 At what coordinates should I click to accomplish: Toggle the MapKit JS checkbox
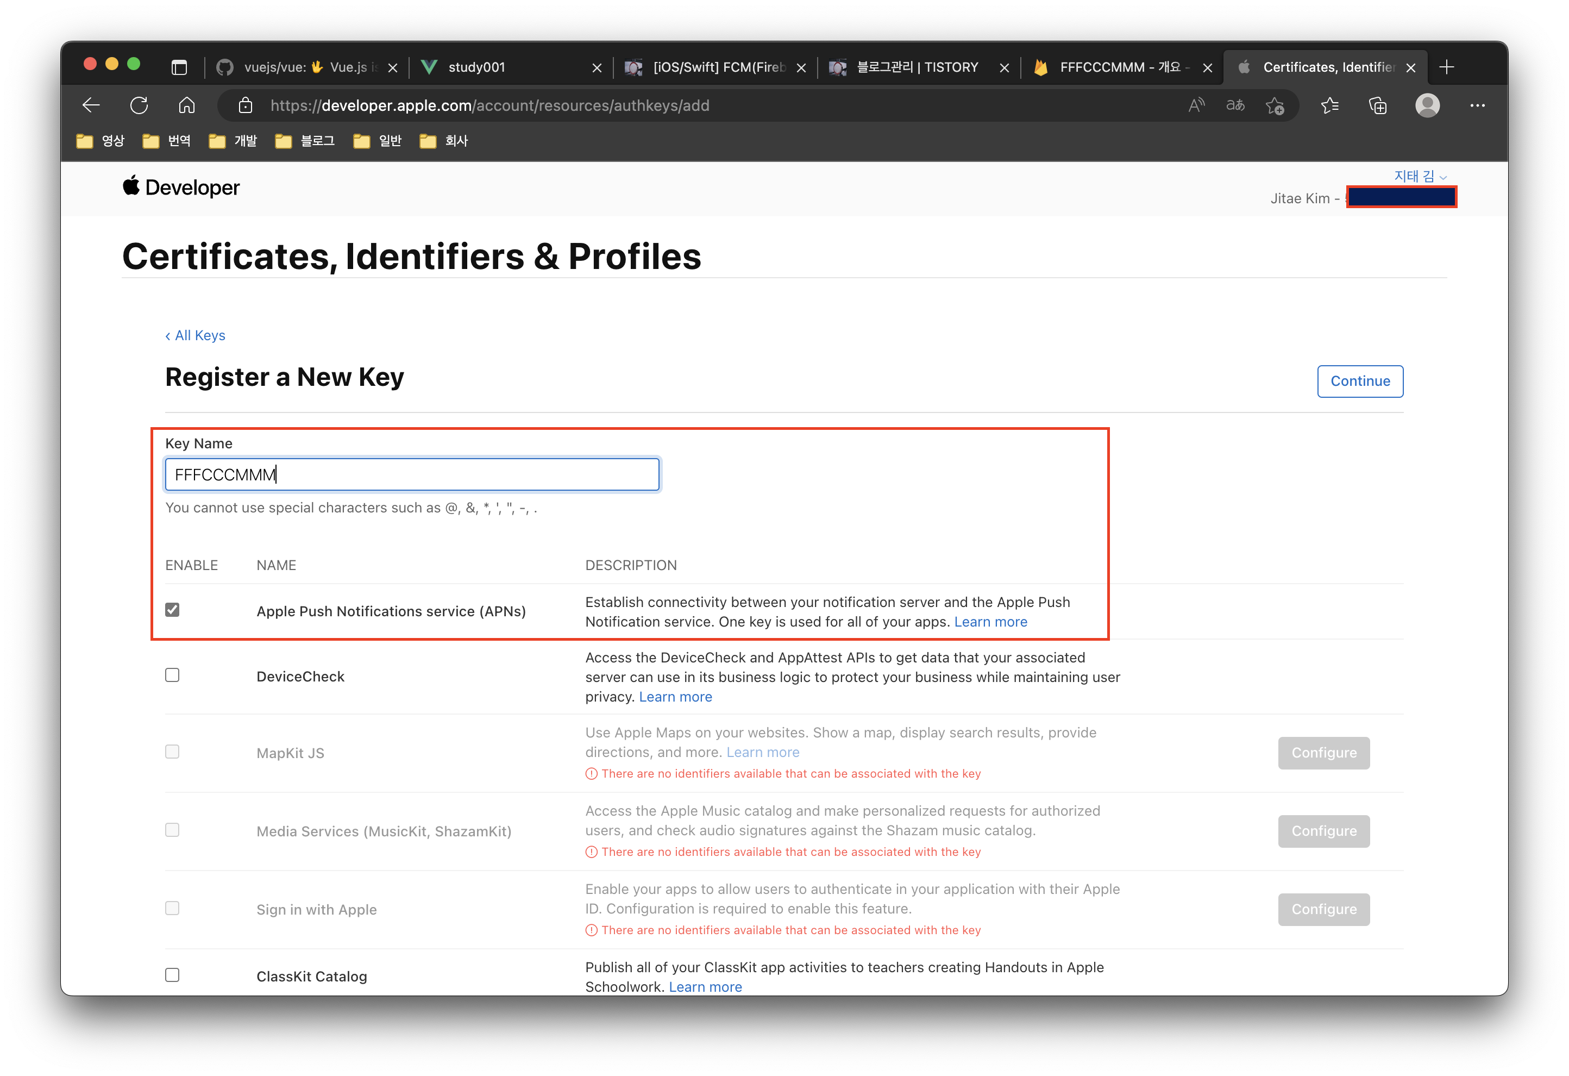(172, 752)
